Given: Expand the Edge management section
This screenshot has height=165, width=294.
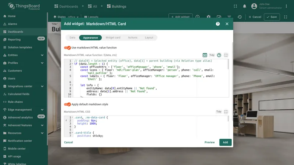Looking at the screenshot, I should (x=24, y=110).
